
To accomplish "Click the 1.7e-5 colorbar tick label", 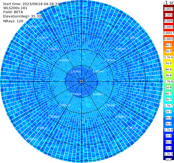I will tap(169, 57).
